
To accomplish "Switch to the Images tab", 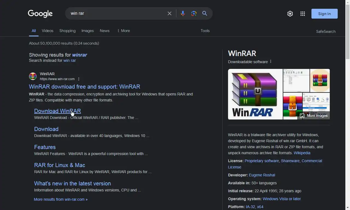I will (x=87, y=31).
